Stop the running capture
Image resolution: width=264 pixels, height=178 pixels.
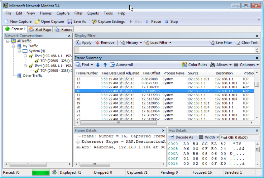tap(171, 22)
